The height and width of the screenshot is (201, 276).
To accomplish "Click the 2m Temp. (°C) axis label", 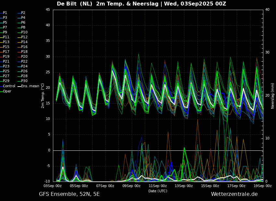I will [43, 96].
